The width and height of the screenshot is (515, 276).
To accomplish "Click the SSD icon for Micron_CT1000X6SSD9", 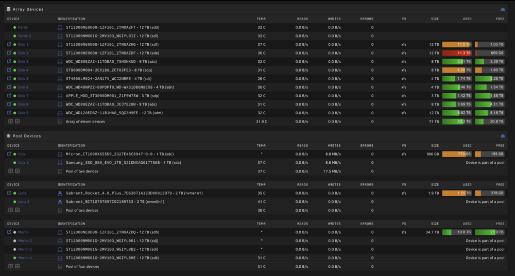I will pyautogui.click(x=60, y=154).
